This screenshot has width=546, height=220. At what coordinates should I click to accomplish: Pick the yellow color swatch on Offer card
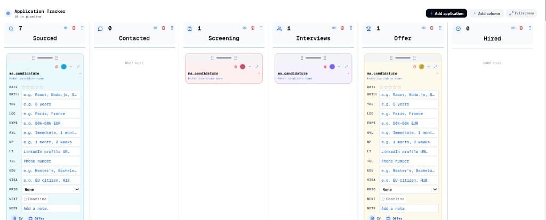tap(422, 67)
